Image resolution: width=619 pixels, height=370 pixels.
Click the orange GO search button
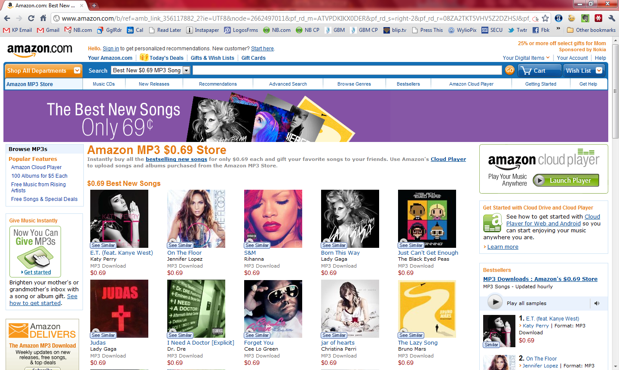[x=510, y=71]
